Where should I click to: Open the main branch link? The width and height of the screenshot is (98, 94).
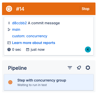[16, 29]
